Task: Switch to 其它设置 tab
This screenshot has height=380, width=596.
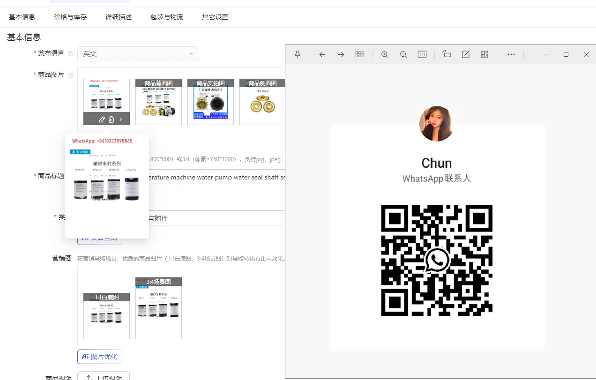Action: point(215,17)
